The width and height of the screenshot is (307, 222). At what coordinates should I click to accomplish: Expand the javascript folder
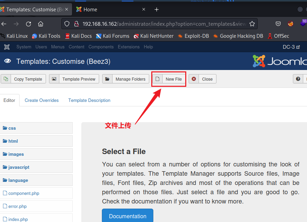pyautogui.click(x=36, y=167)
